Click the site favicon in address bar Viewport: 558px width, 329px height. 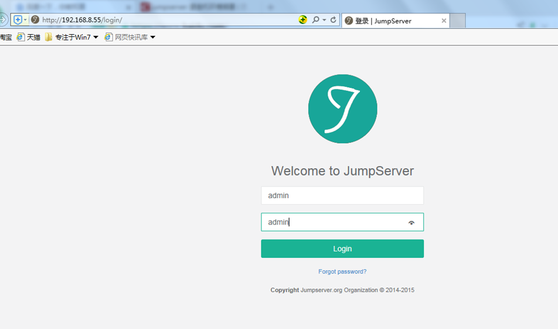click(x=35, y=19)
